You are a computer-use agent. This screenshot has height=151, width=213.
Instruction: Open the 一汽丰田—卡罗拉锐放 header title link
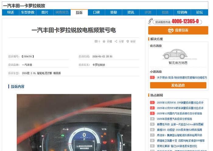(24, 5)
